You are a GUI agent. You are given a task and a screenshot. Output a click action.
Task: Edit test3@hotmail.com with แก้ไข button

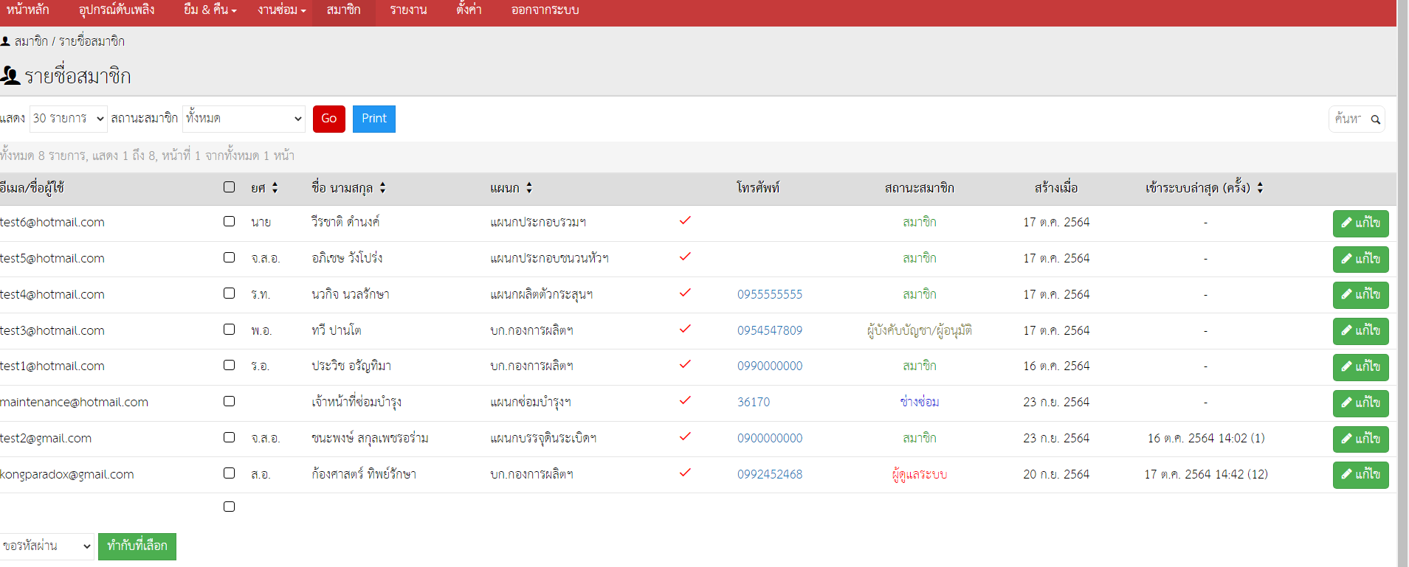click(1360, 331)
